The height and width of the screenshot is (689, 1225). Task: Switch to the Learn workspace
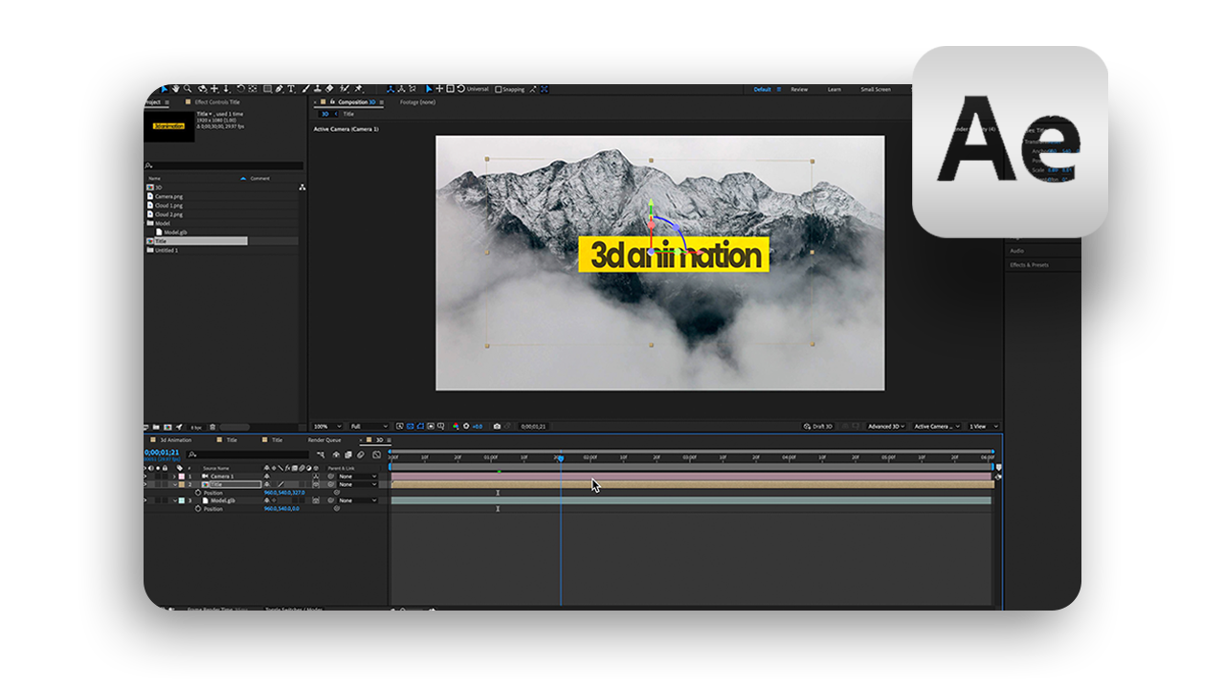pos(835,89)
